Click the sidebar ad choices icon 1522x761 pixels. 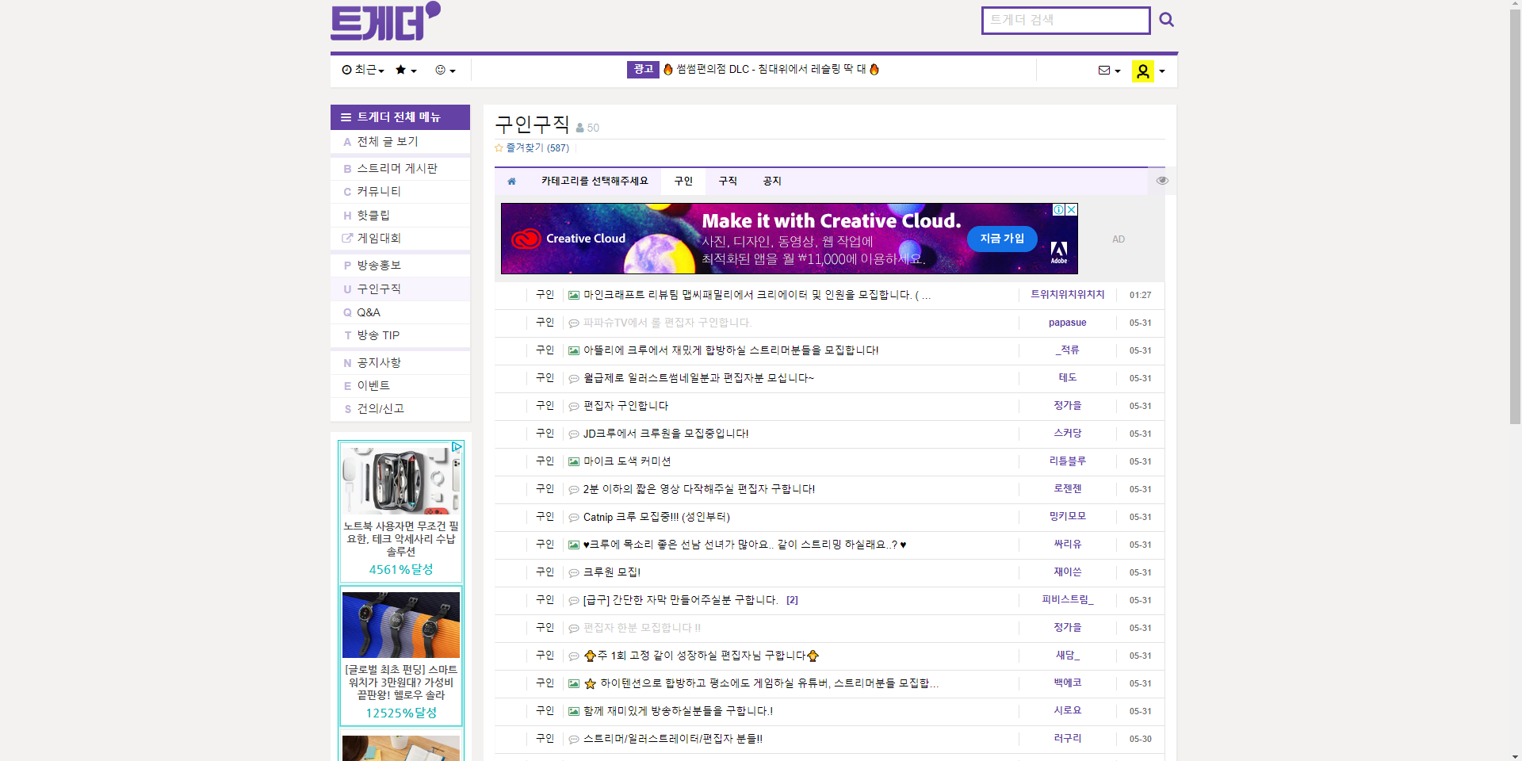tap(457, 447)
